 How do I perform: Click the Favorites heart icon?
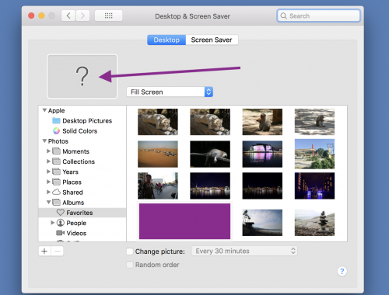(x=61, y=213)
